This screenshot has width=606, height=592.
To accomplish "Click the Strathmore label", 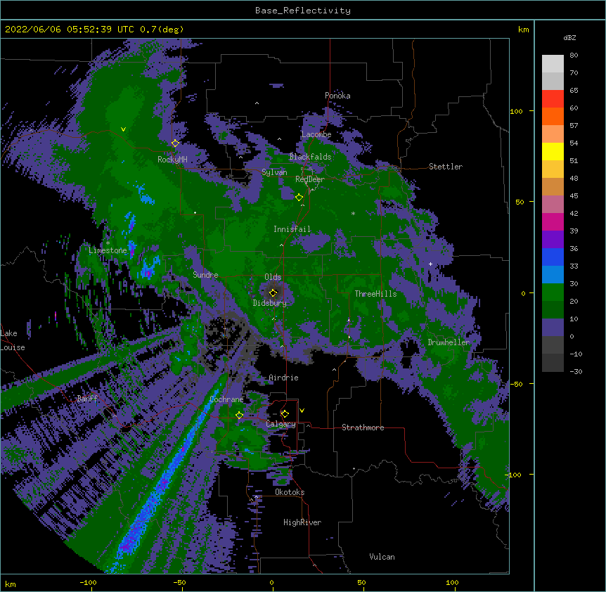I will [x=363, y=427].
